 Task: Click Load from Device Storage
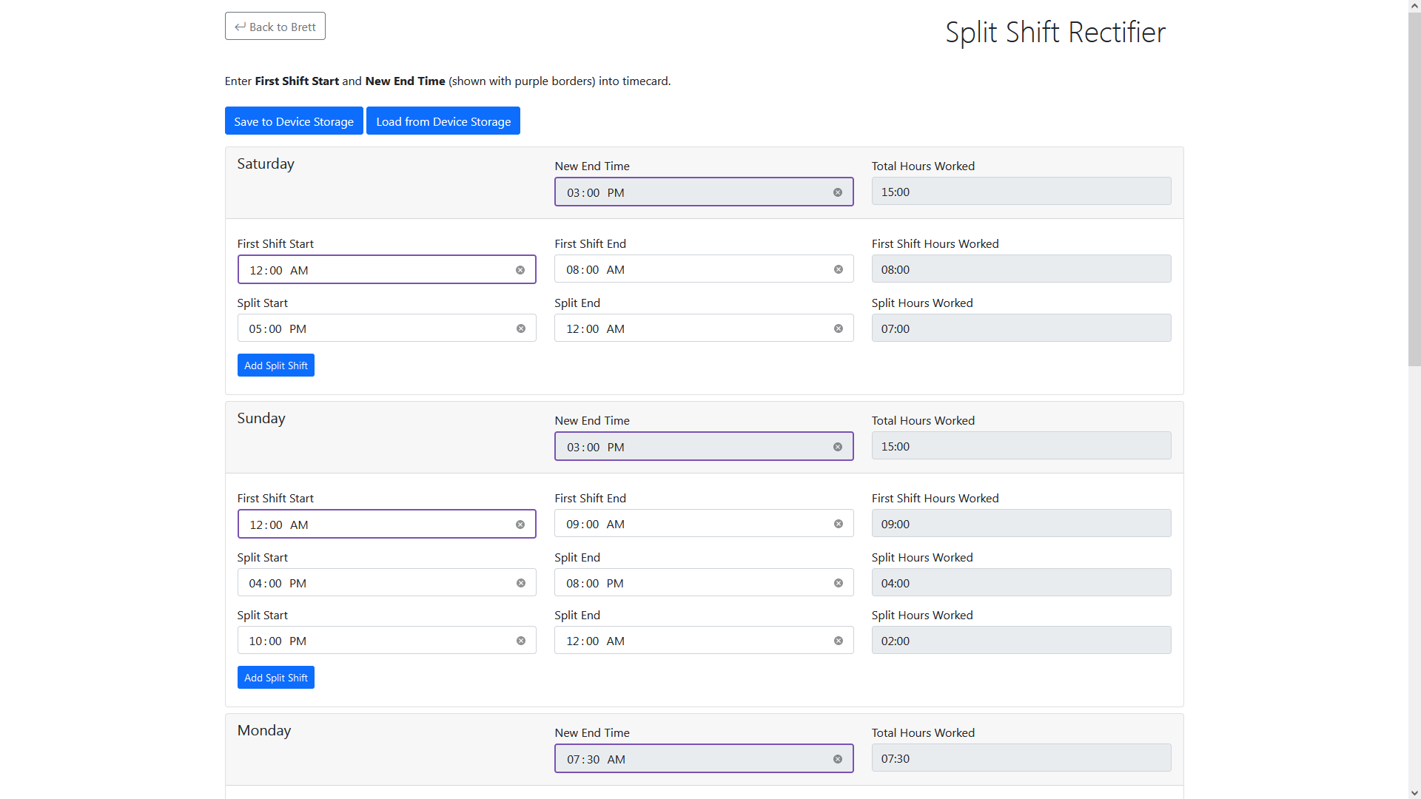point(443,121)
